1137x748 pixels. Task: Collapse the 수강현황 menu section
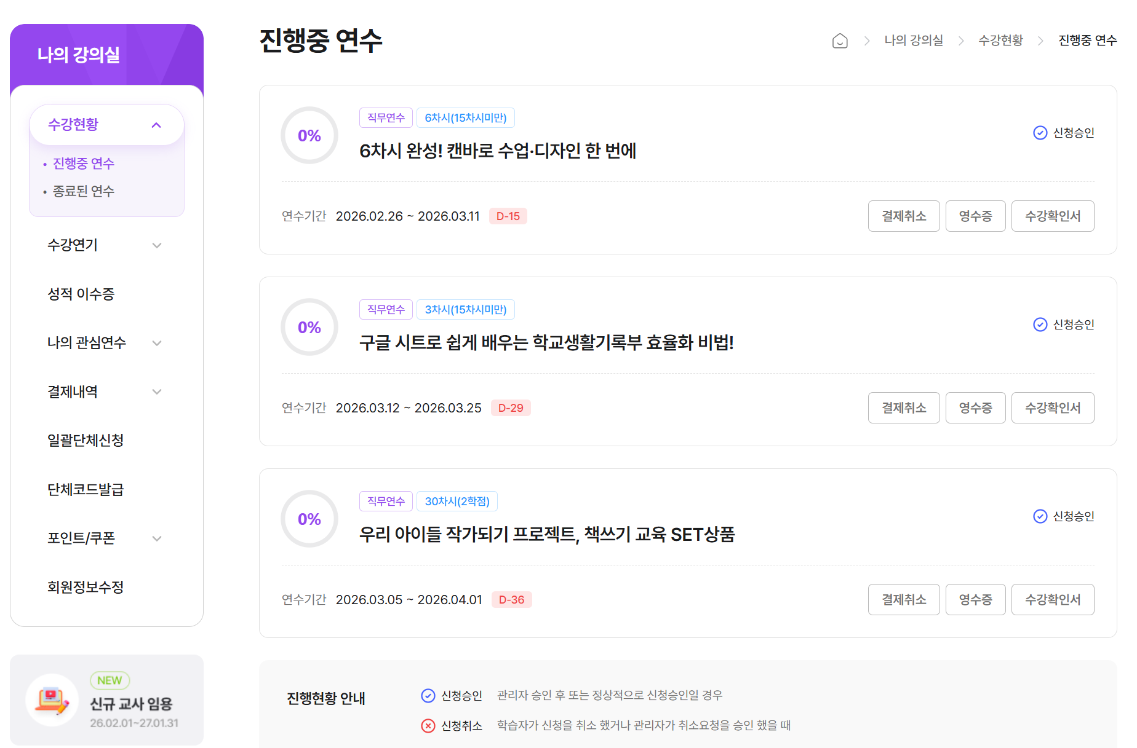click(x=156, y=125)
